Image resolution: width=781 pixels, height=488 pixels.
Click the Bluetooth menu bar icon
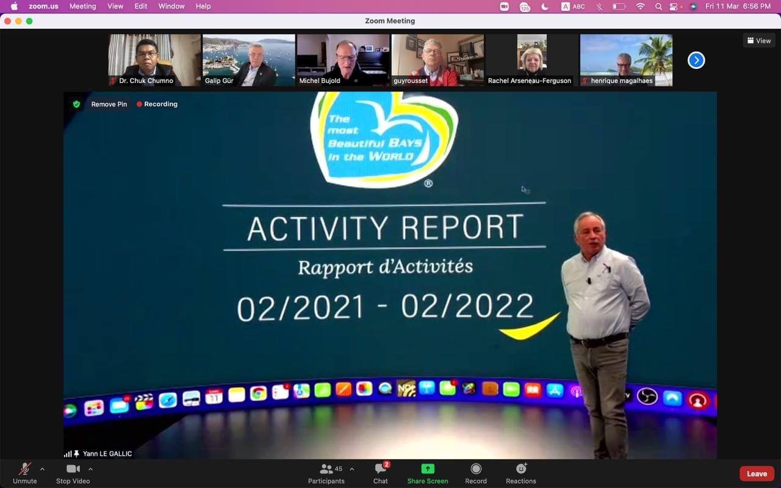599,6
